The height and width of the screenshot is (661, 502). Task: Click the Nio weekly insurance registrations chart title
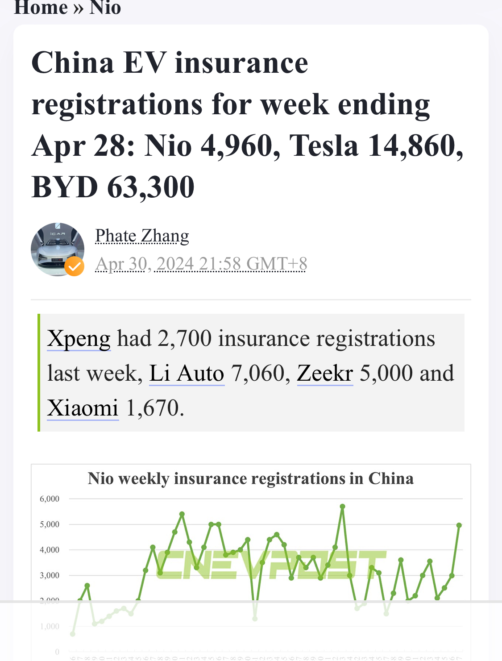pos(251,478)
